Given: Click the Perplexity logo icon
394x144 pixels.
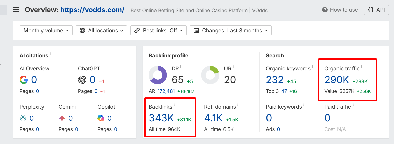Looking at the screenshot, I should 23,118.
